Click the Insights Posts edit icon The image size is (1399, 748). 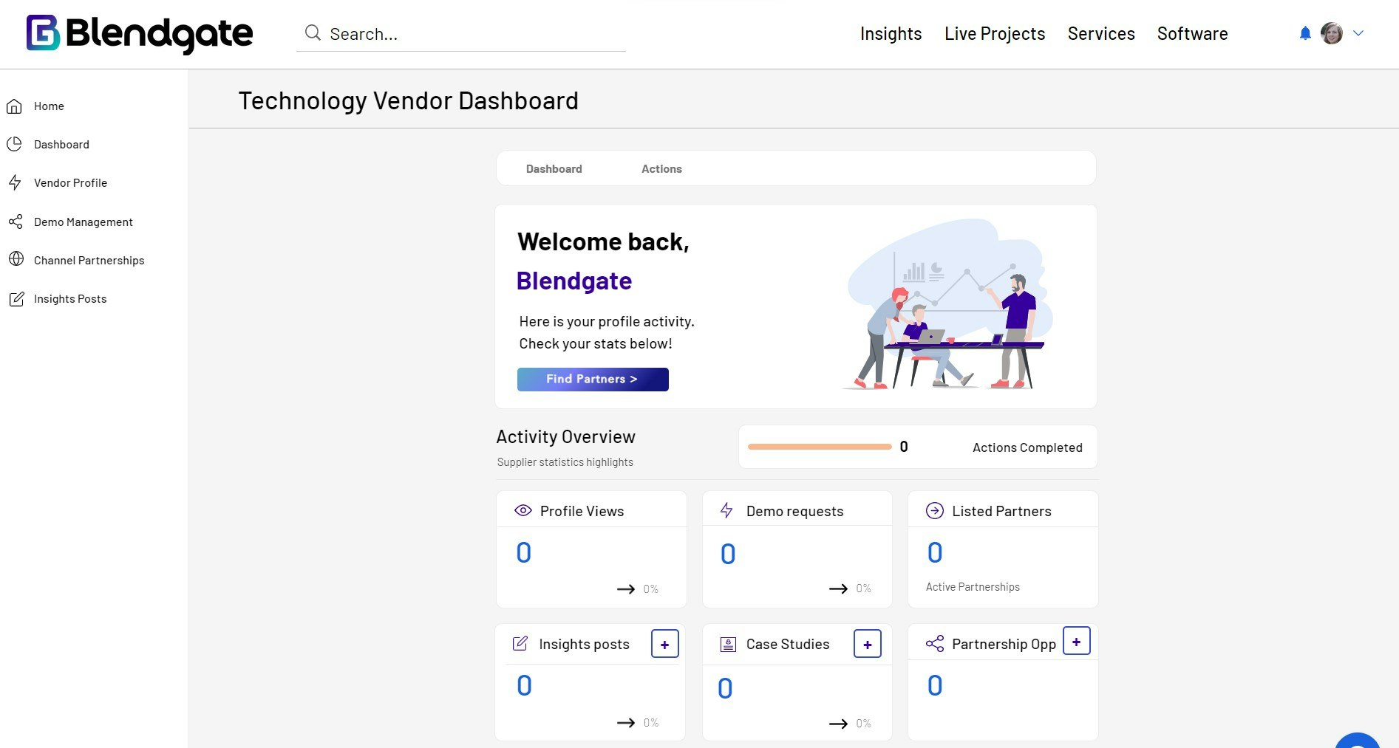16,299
